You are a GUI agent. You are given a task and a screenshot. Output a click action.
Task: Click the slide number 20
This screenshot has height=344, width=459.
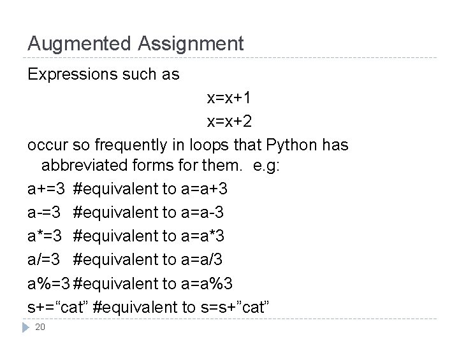pos(40,327)
